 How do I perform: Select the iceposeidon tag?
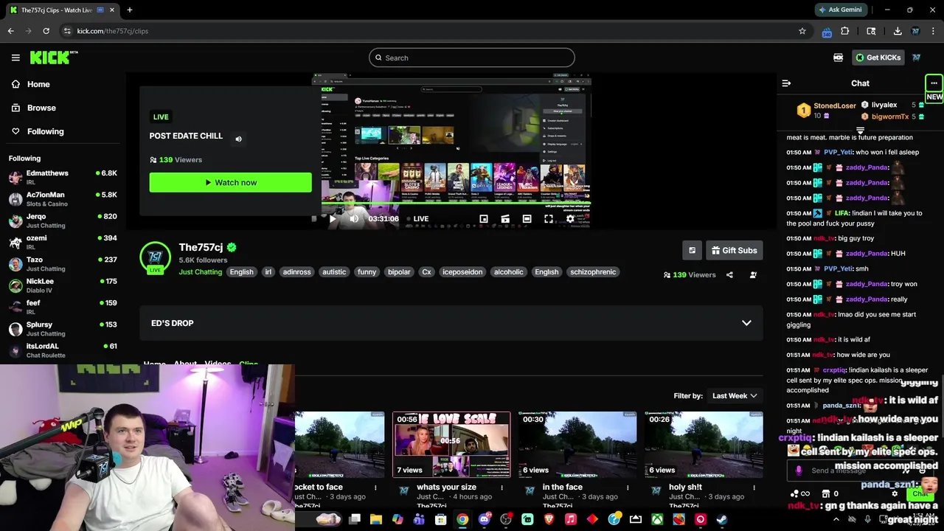[x=462, y=272]
